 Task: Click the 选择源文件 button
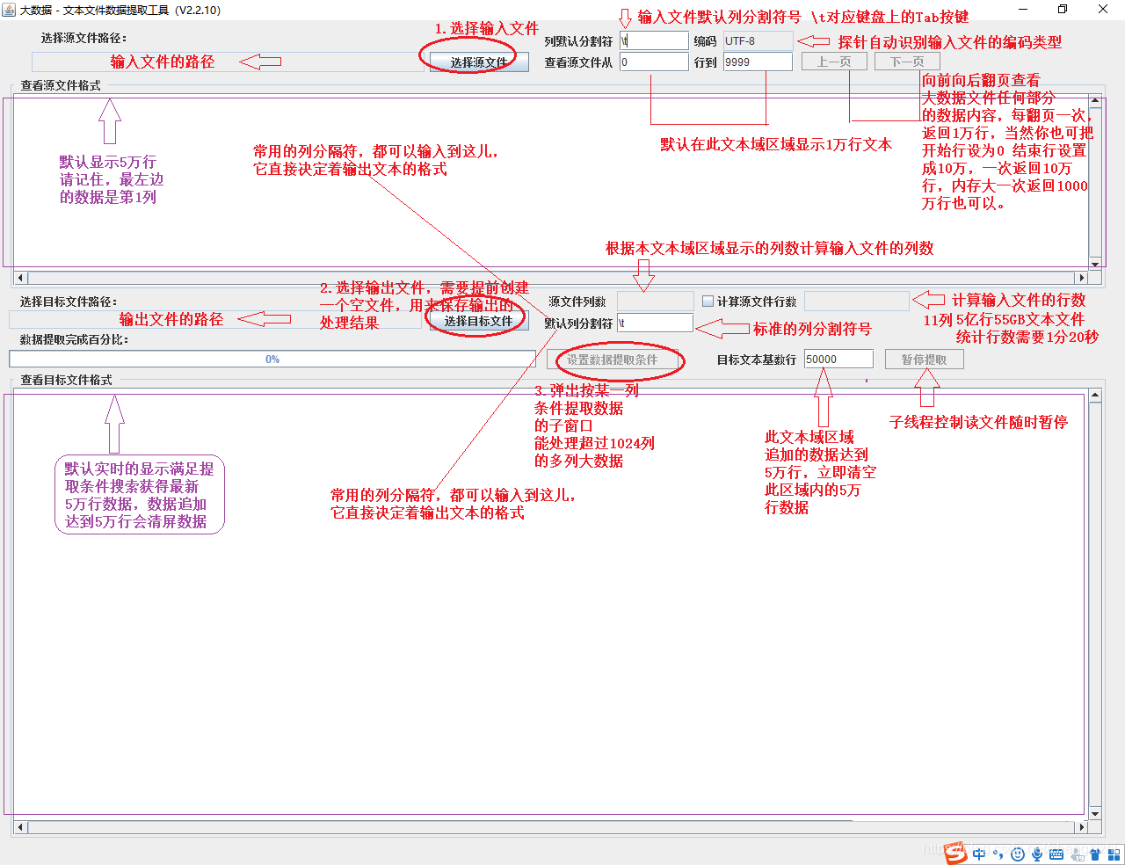click(479, 62)
